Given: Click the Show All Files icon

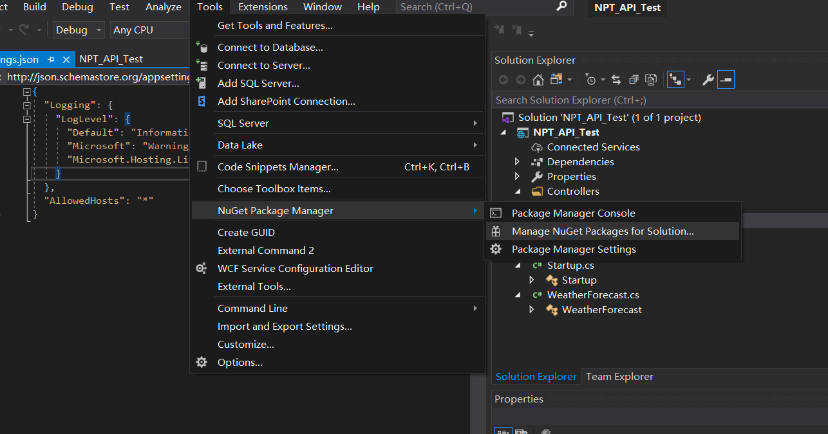Looking at the screenshot, I should (651, 80).
